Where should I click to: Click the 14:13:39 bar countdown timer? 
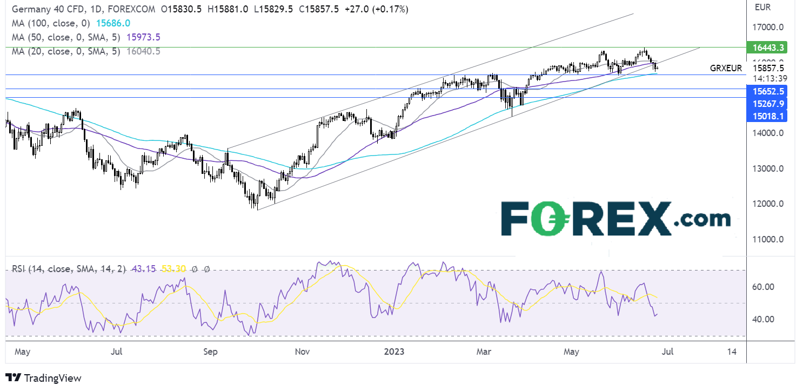(770, 78)
